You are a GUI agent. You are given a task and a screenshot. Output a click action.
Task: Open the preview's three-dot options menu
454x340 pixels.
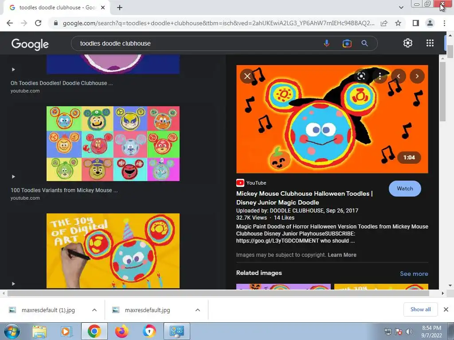point(380,76)
